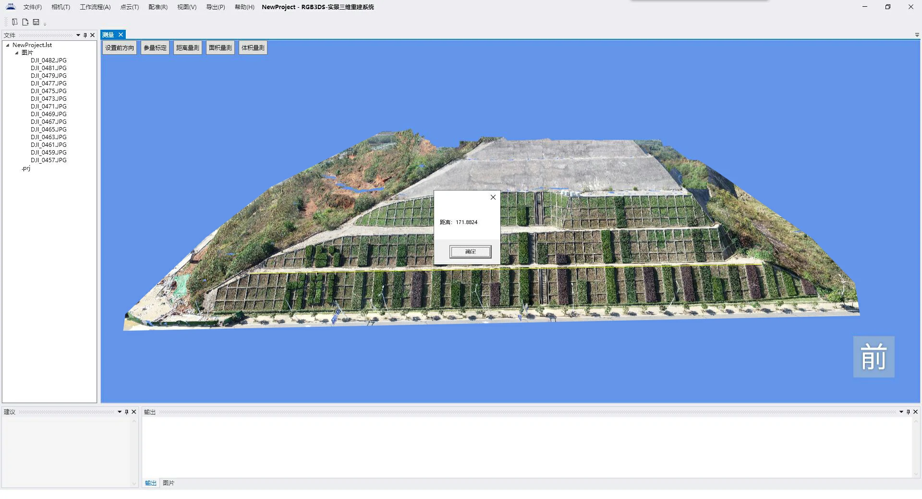Viewport: 922px width, 499px height.
Task: Open the 建议 panel dropdown arrow
Action: click(120, 412)
